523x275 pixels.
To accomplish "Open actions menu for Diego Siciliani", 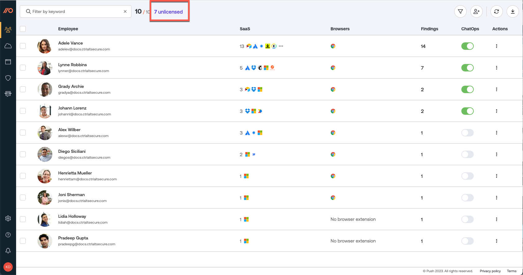I will [496, 154].
